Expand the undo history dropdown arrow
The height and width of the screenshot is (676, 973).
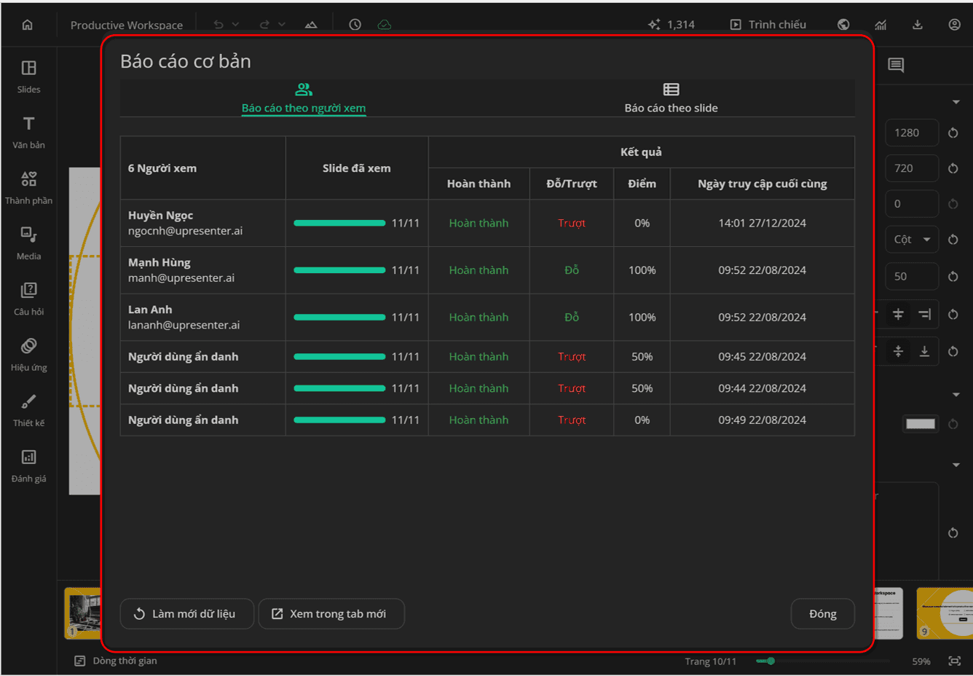click(x=235, y=25)
